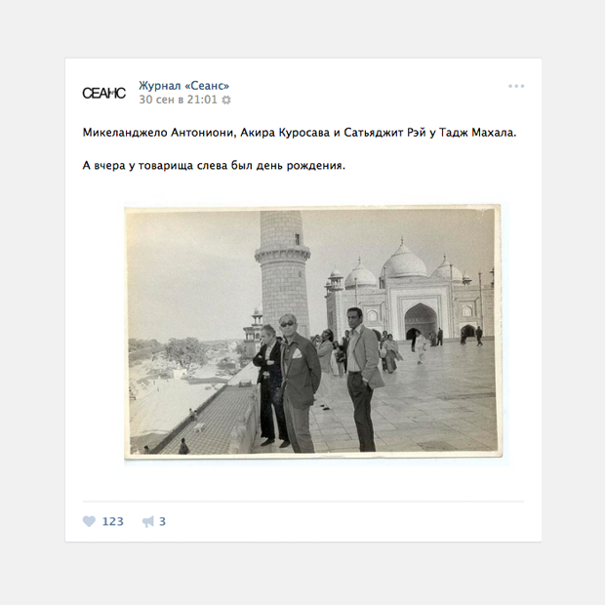Open the three-dots post options menu
Screen dimensions: 605x605
point(516,86)
